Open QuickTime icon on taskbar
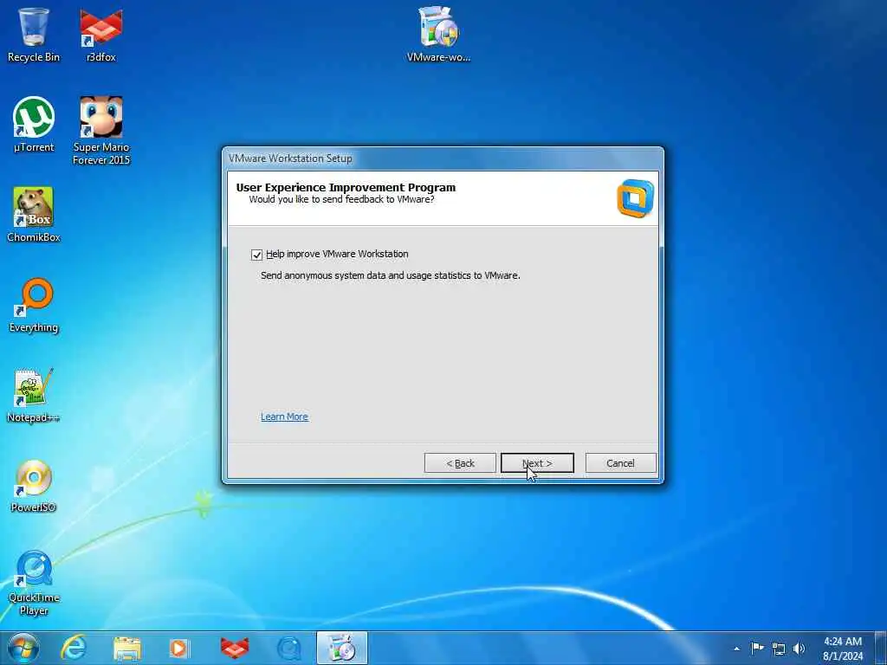Screen dimensions: 887x665 288,649
